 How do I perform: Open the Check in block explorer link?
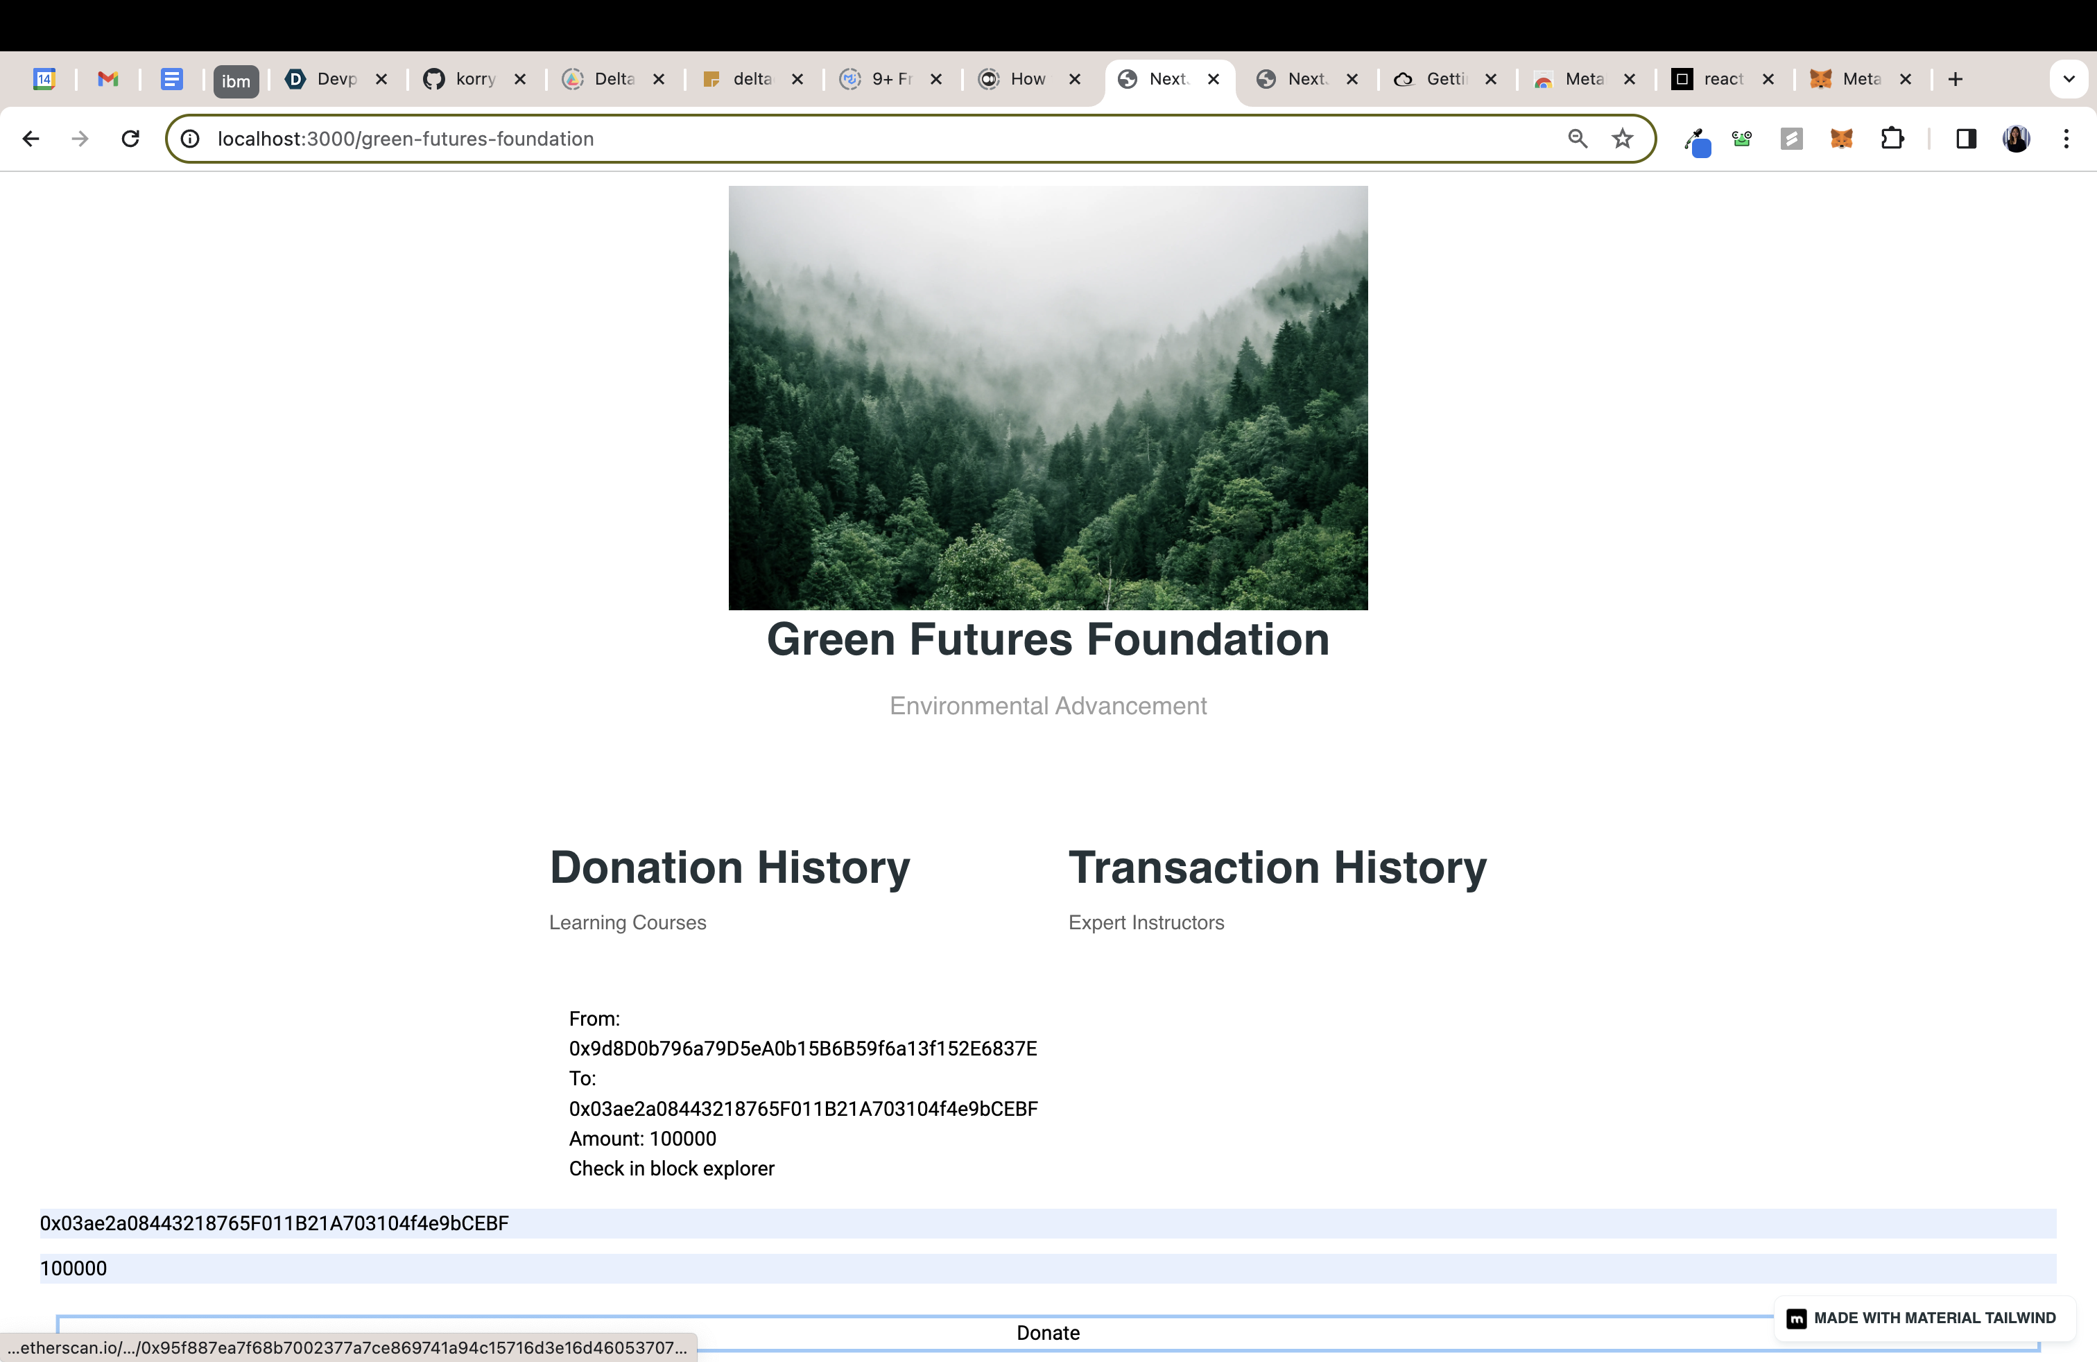pos(671,1169)
